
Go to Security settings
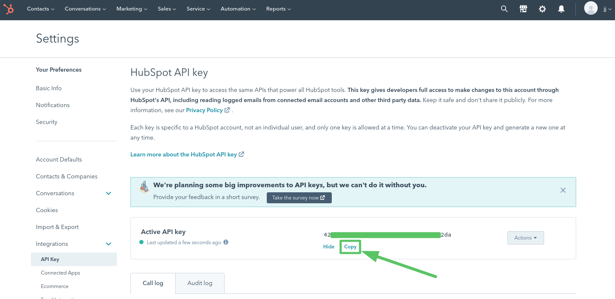(x=46, y=122)
